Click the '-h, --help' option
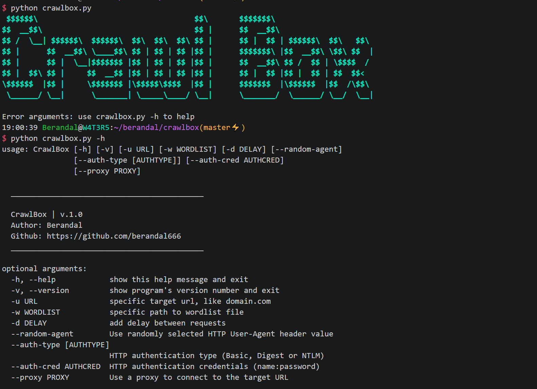The width and height of the screenshot is (537, 389). point(33,280)
